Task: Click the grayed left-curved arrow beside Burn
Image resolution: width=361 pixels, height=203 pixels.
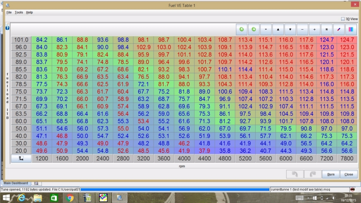Action: tap(295, 174)
